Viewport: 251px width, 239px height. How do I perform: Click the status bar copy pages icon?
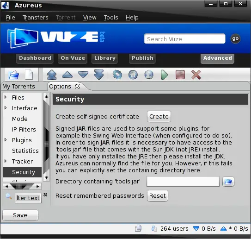click(138, 228)
